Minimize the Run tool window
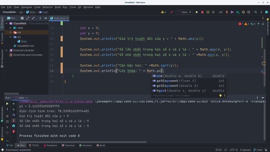270x152 pixels. pyautogui.click(x=263, y=98)
